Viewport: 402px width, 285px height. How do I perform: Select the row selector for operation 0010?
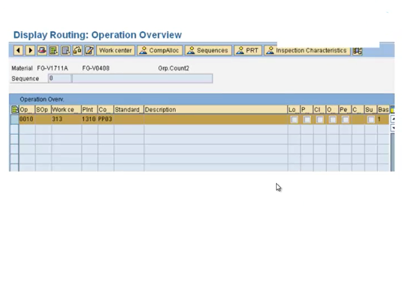tap(15, 119)
